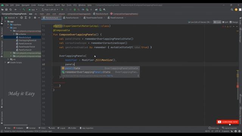Click the Sync Project with Gradle icon
The image size is (242, 136).
96,9
